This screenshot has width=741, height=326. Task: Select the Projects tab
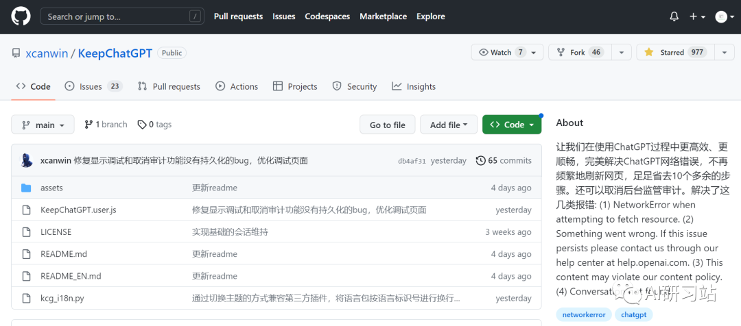(x=295, y=86)
